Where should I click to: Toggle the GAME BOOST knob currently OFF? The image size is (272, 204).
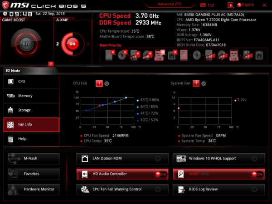coord(26,44)
